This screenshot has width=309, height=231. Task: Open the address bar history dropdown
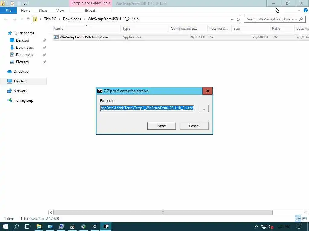point(232,19)
